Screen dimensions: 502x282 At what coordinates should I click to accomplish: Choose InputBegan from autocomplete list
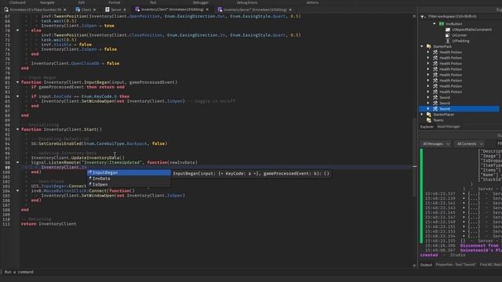click(129, 172)
